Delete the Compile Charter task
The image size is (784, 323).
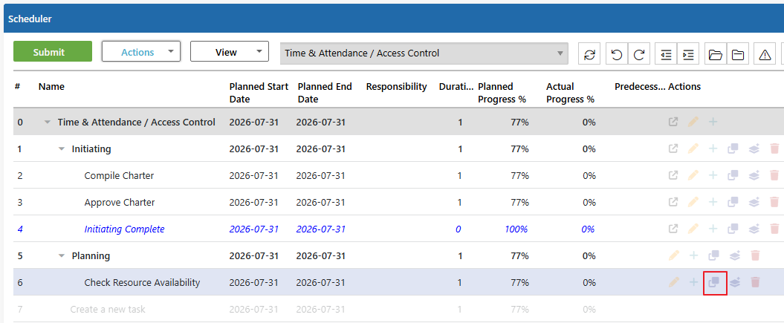(774, 175)
